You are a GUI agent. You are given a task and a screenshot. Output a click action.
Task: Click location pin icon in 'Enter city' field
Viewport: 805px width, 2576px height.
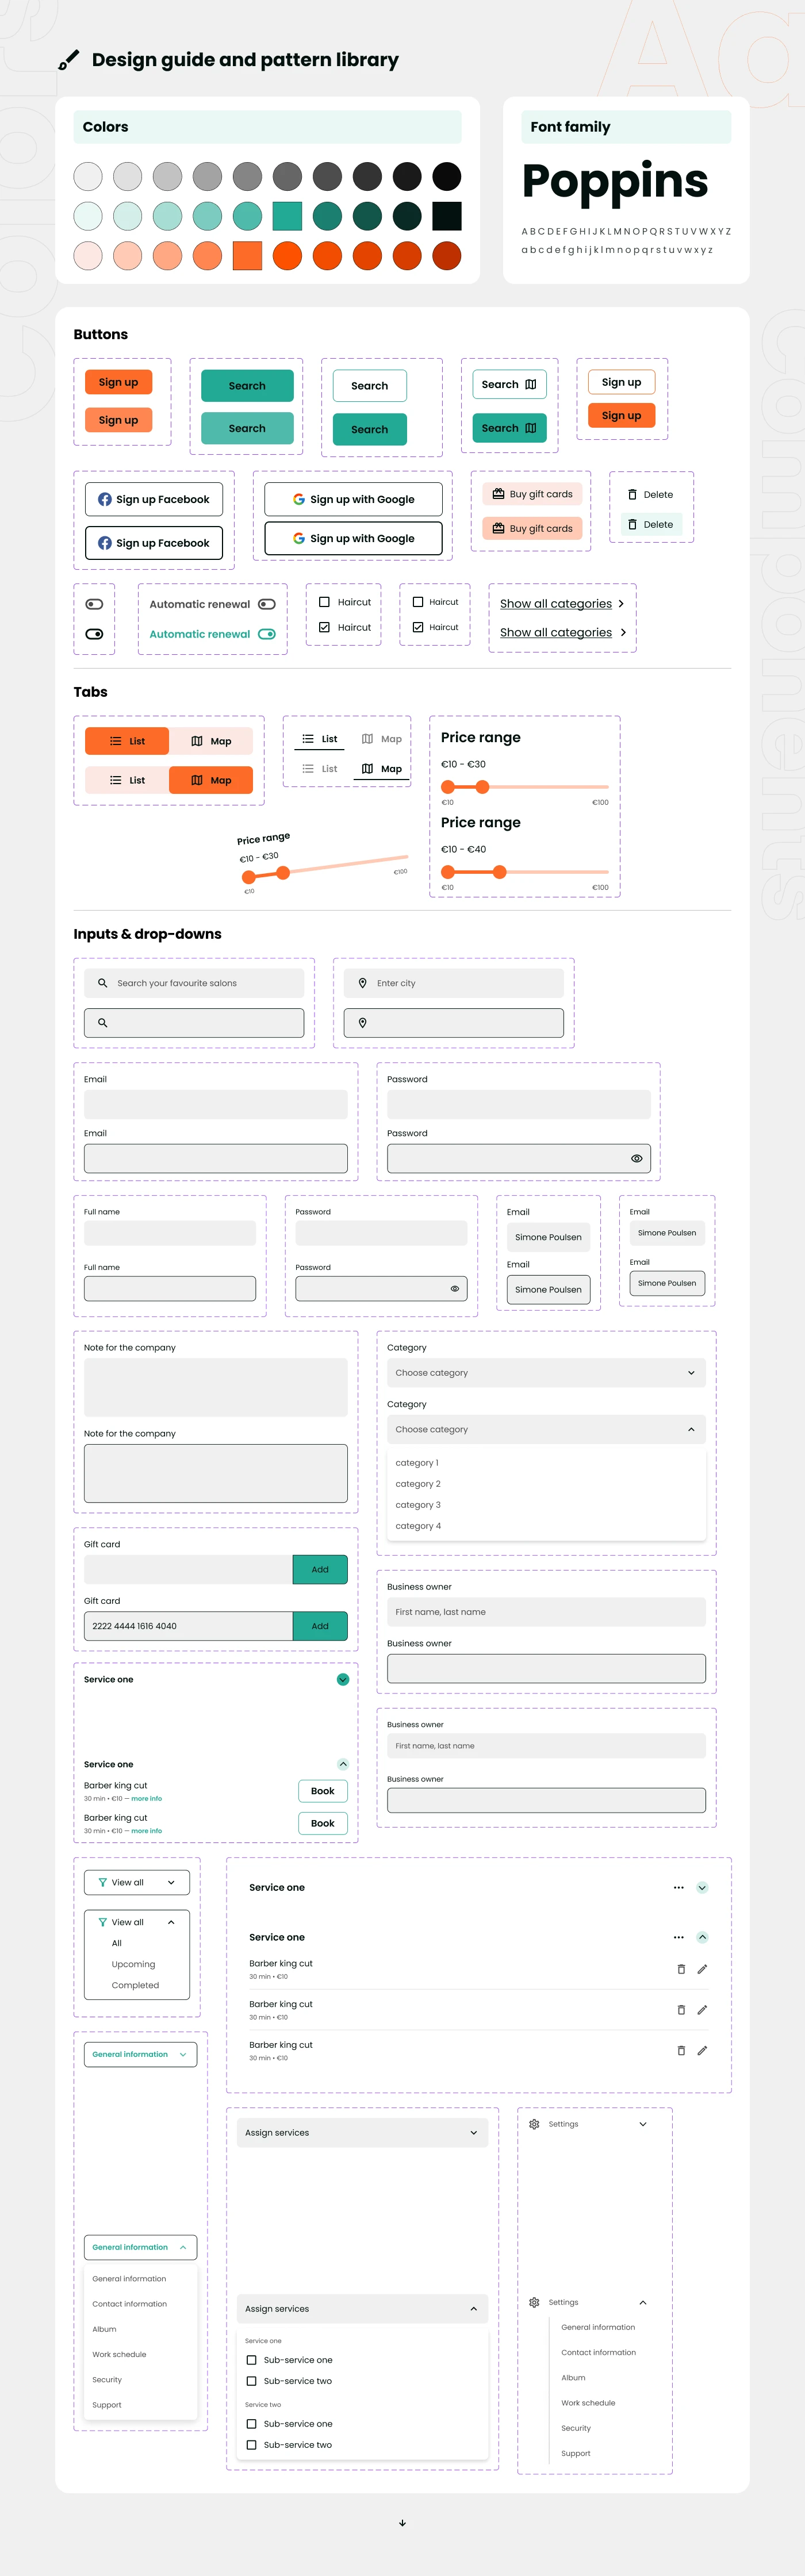[x=362, y=983]
